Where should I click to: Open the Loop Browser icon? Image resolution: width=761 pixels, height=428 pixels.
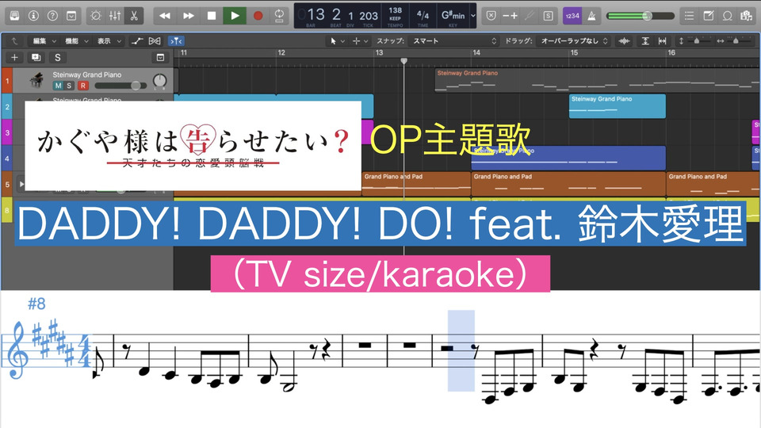point(727,15)
